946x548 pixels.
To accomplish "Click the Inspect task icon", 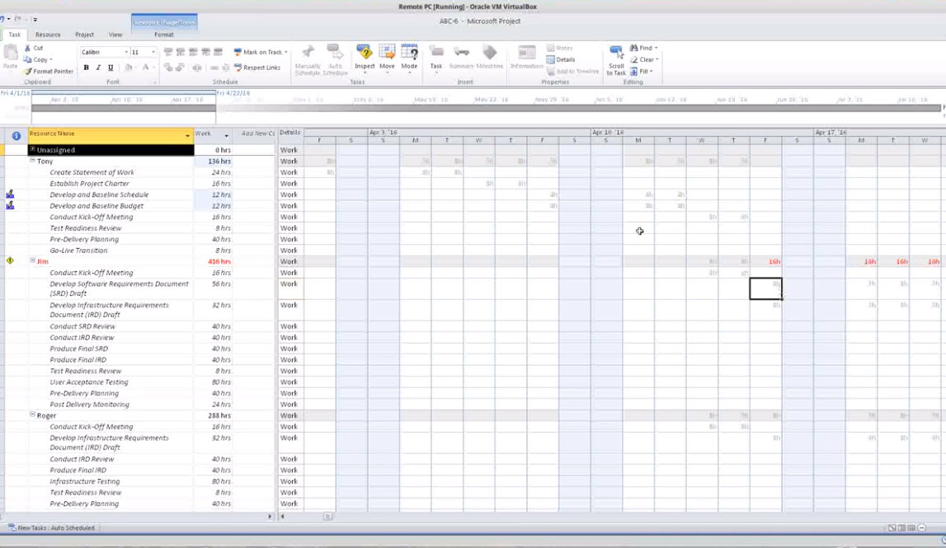I will coord(365,54).
